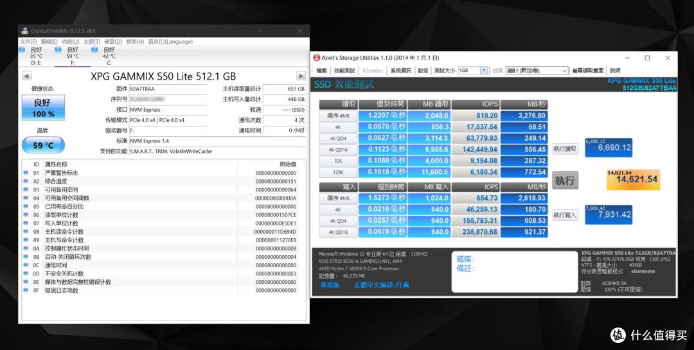This screenshot has height=350, width=694.
Task: Click the 原始值 column header
Action: point(288,164)
